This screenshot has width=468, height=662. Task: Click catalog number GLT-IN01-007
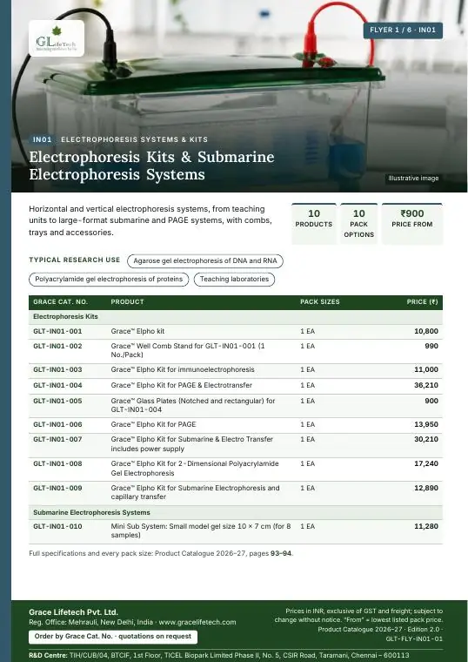click(57, 440)
